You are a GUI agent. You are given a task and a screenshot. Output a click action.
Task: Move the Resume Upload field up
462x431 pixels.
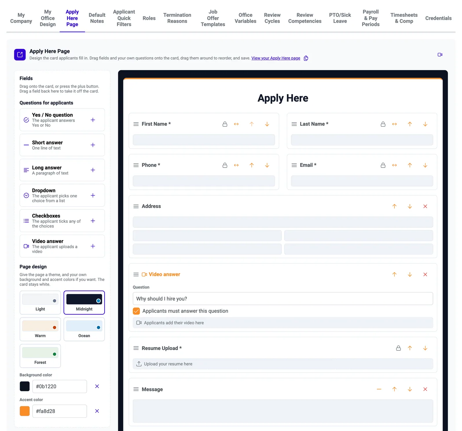tap(410, 348)
